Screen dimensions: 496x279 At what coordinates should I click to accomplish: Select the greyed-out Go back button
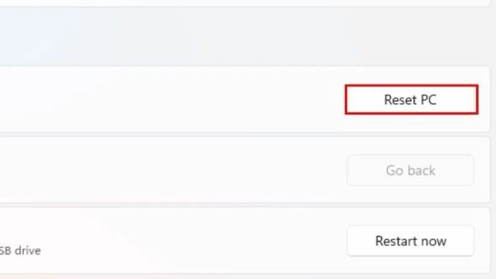(x=410, y=171)
